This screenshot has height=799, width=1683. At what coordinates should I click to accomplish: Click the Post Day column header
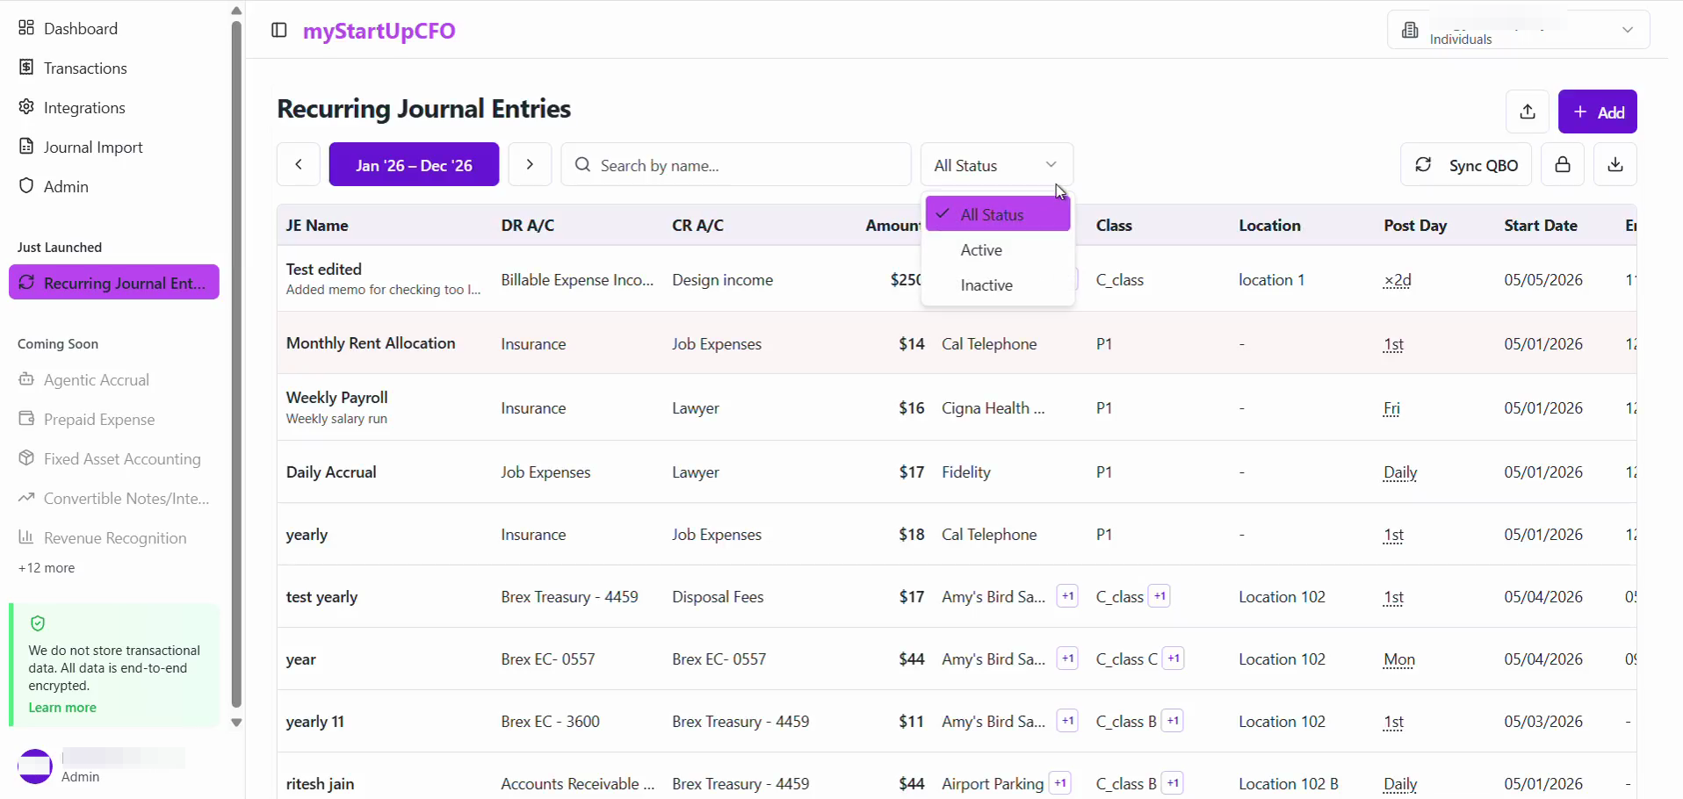pyautogui.click(x=1415, y=226)
